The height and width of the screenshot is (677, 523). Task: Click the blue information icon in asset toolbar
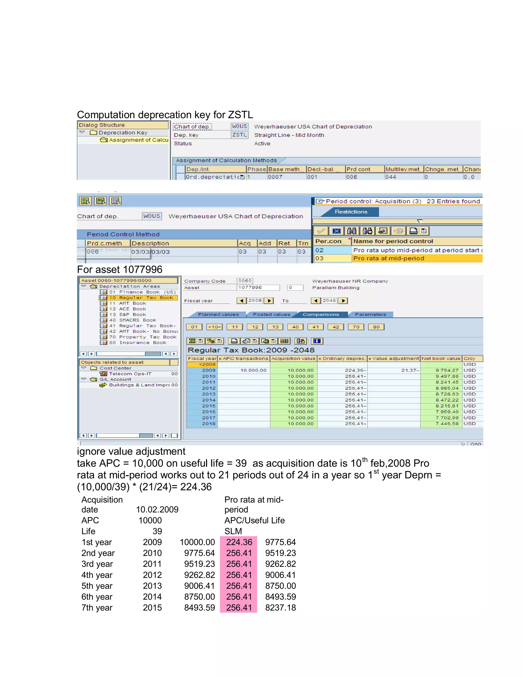click(317, 341)
